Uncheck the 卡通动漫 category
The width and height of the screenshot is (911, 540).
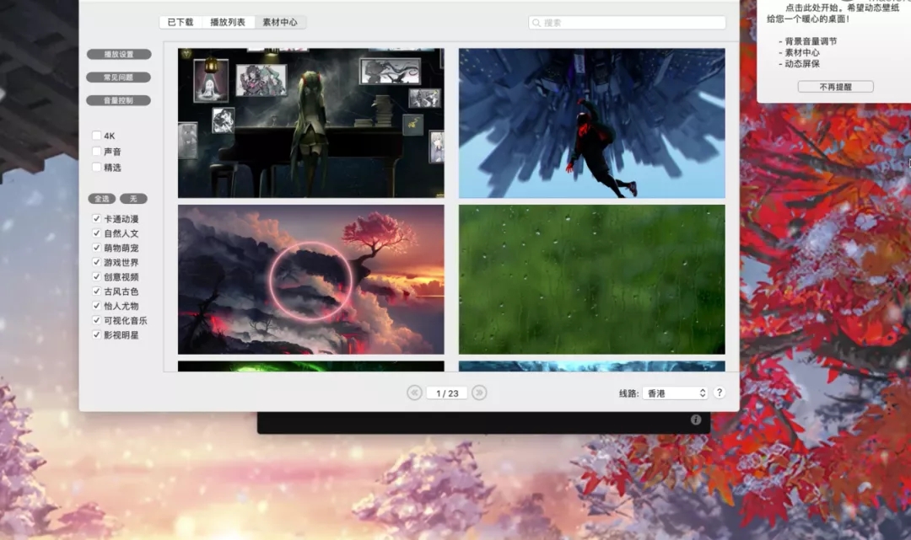tap(96, 219)
